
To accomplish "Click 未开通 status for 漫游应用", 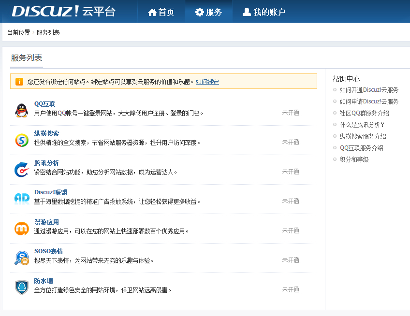I will (291, 231).
